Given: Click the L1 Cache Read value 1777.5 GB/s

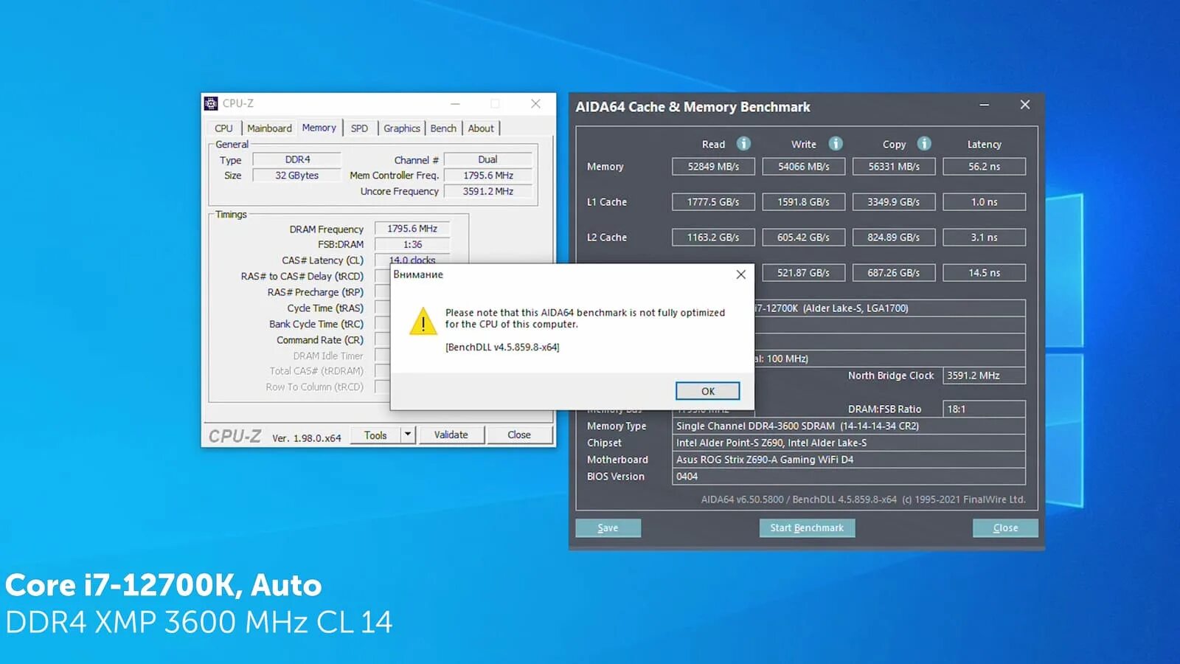Looking at the screenshot, I should (x=713, y=202).
